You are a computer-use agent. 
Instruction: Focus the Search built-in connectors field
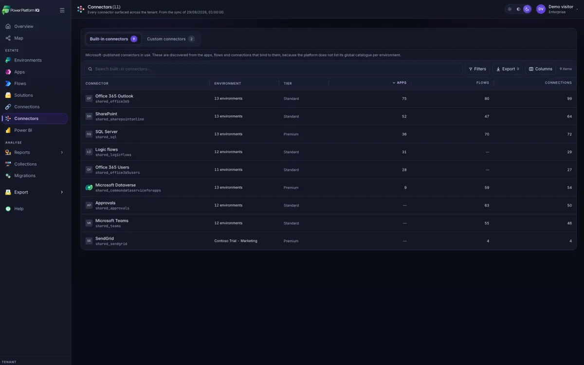[x=274, y=69]
